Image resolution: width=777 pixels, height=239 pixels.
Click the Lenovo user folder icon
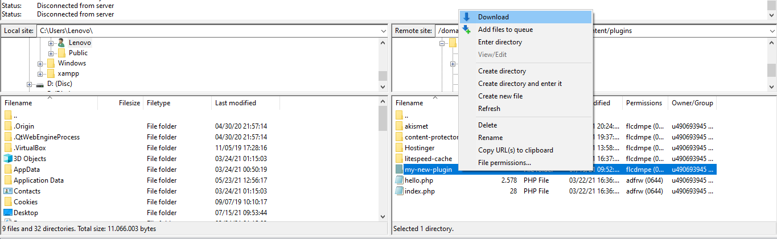click(x=61, y=43)
